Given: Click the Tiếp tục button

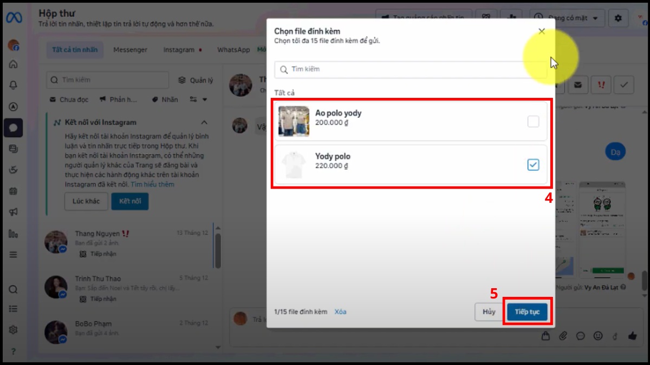Looking at the screenshot, I should click(x=528, y=312).
